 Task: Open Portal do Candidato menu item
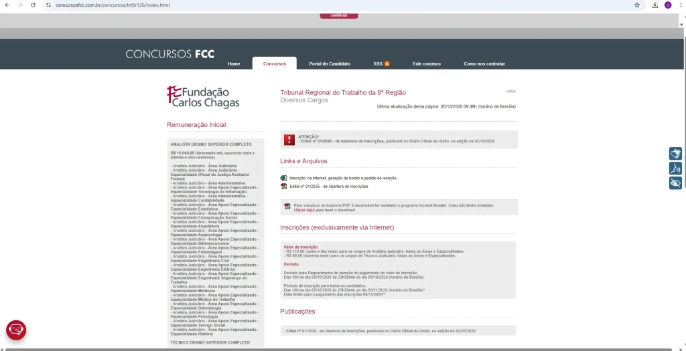(330, 64)
